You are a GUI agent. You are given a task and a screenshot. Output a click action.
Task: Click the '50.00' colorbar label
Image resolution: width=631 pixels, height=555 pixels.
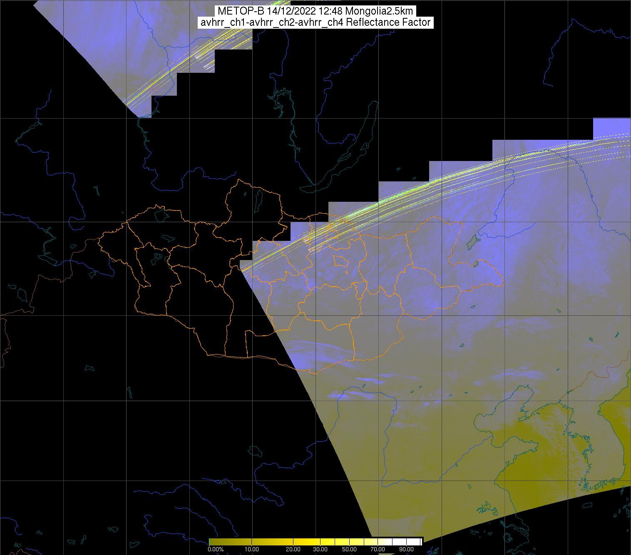[350, 550]
